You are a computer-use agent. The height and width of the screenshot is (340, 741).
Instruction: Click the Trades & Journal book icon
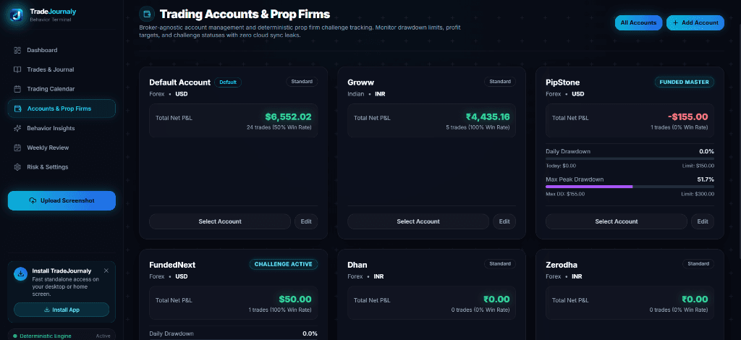pyautogui.click(x=17, y=69)
